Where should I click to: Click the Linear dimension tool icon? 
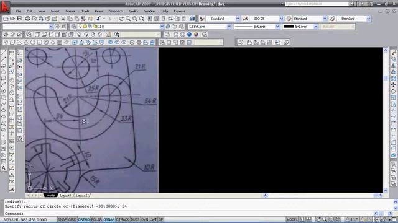click(x=12, y=53)
